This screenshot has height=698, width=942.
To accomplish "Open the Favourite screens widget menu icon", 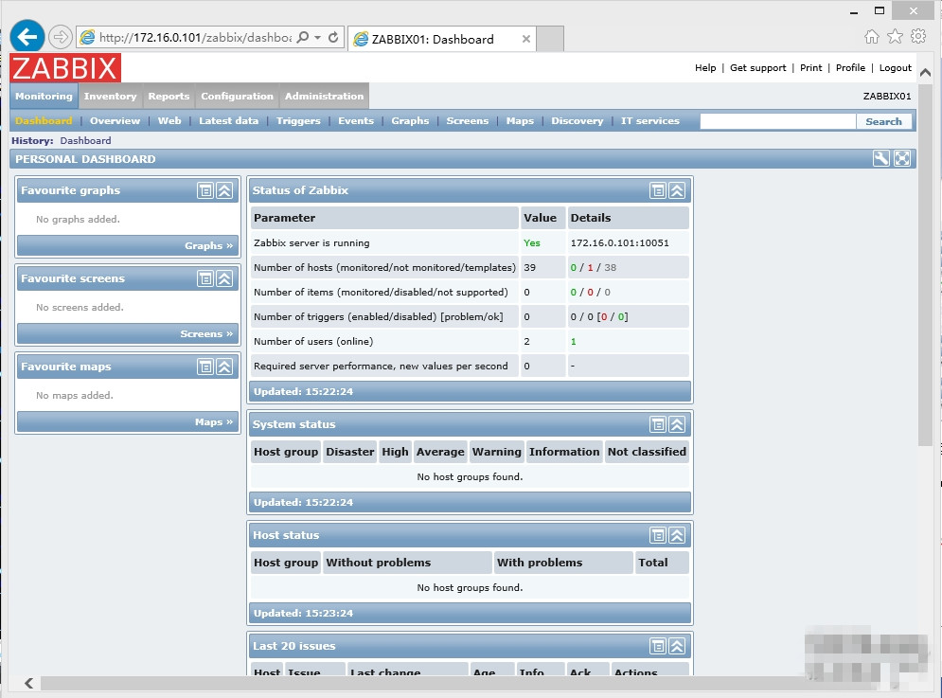I will click(x=205, y=278).
